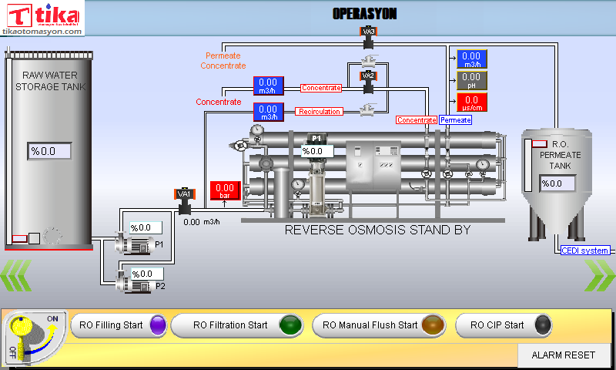616x370 pixels.
Task: Toggle RO Filtration Start green indicator
Action: click(x=290, y=325)
